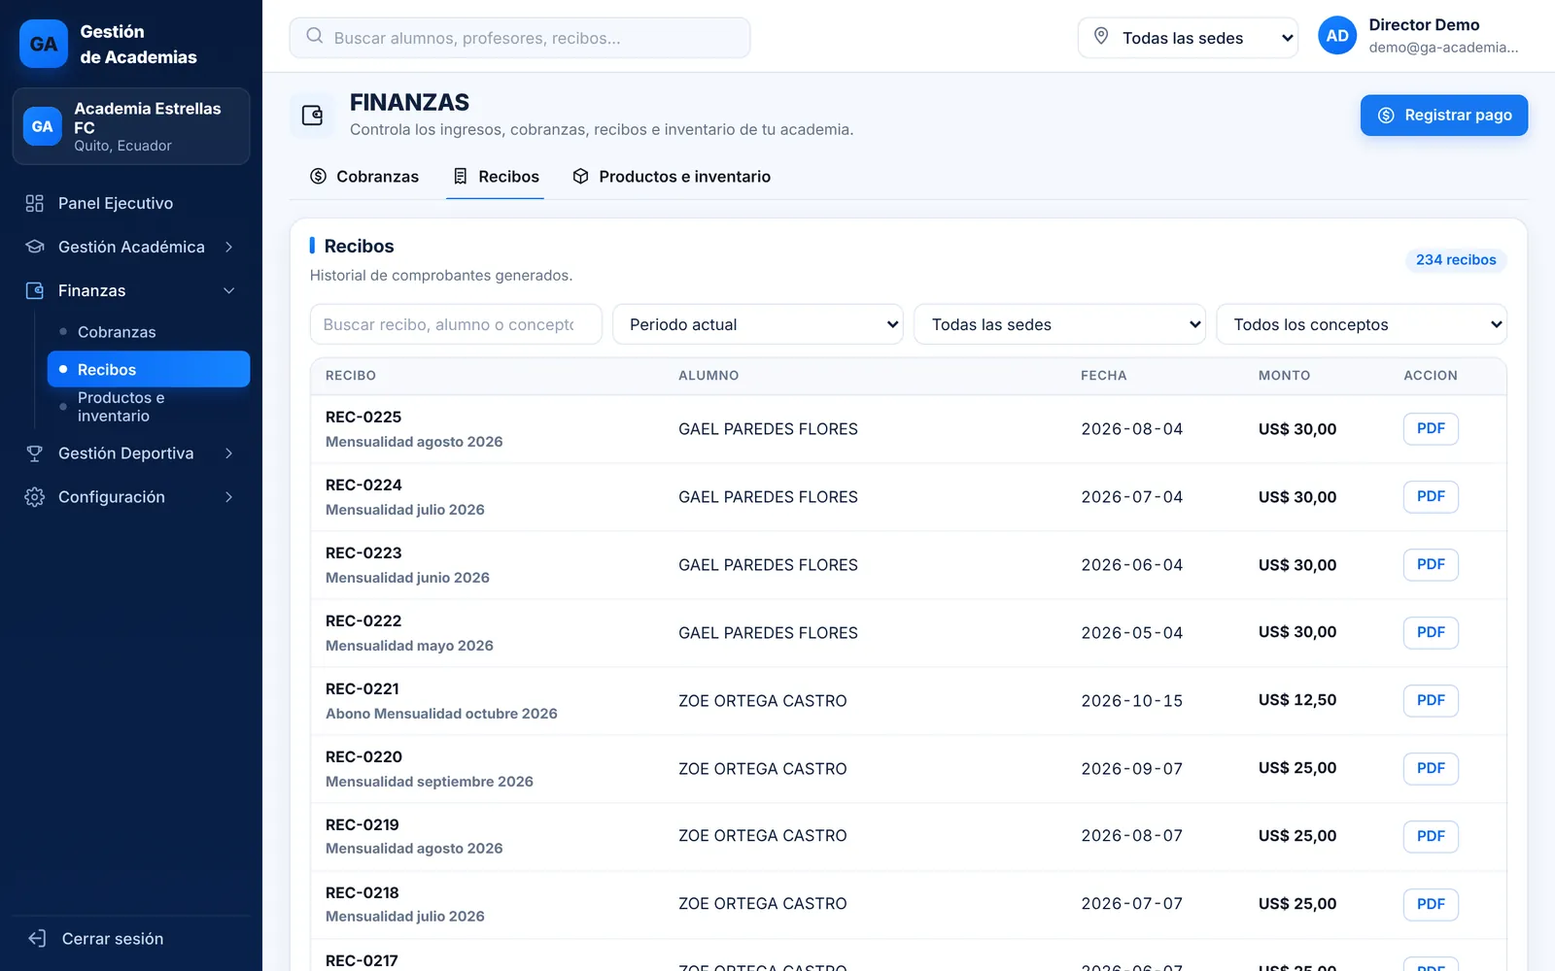Click the Registrar pago button

(x=1444, y=116)
